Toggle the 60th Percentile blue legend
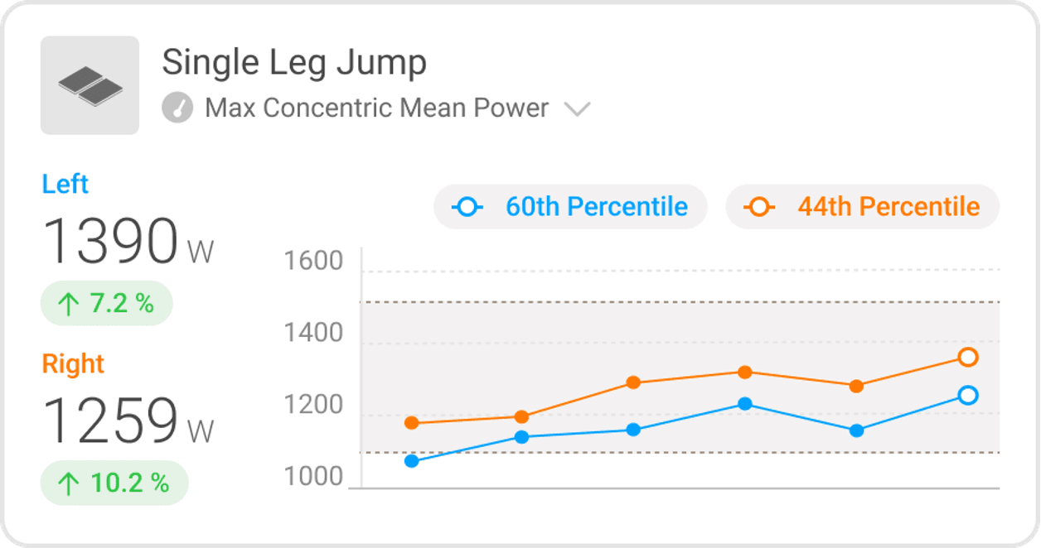 click(x=570, y=207)
